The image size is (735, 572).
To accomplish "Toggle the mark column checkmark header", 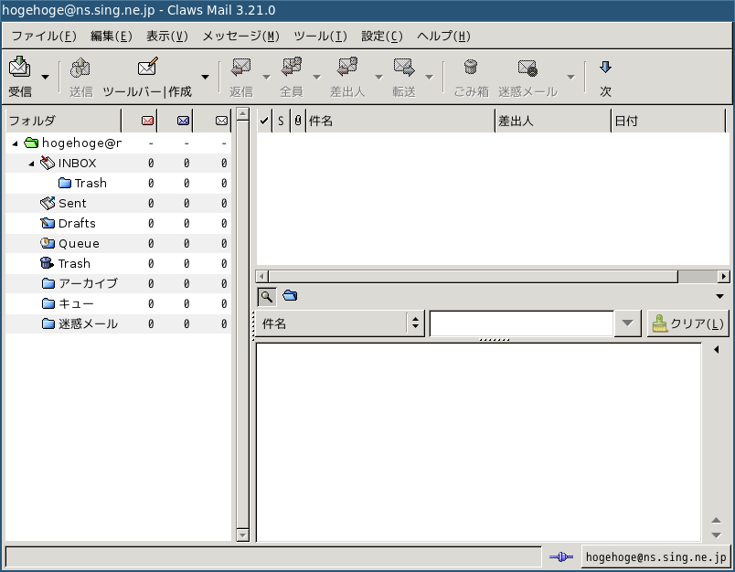I will (264, 120).
